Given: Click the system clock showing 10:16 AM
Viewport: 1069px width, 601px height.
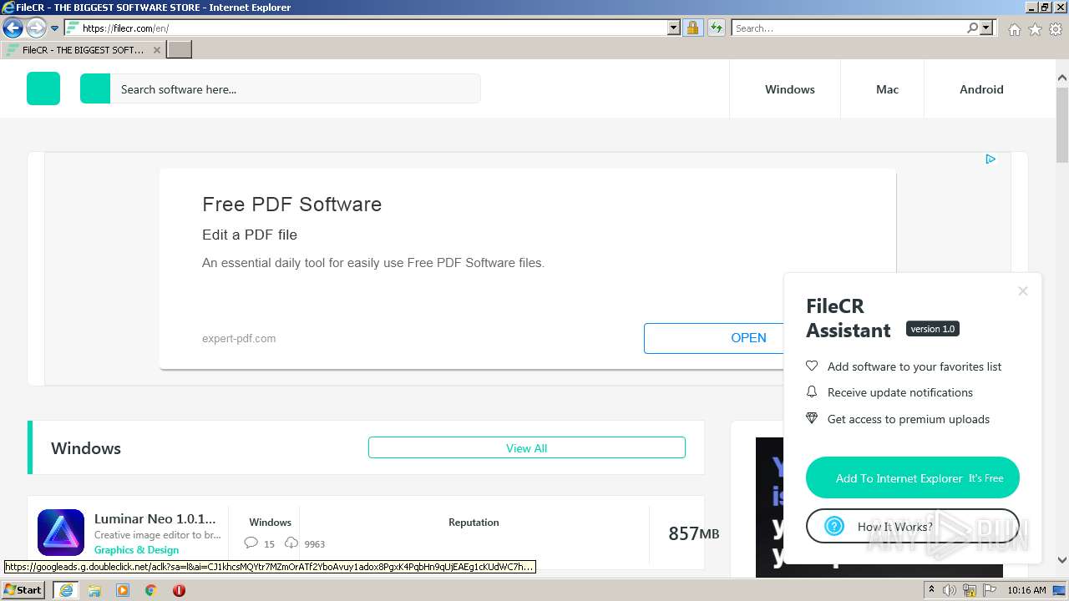Looking at the screenshot, I should click(1026, 590).
